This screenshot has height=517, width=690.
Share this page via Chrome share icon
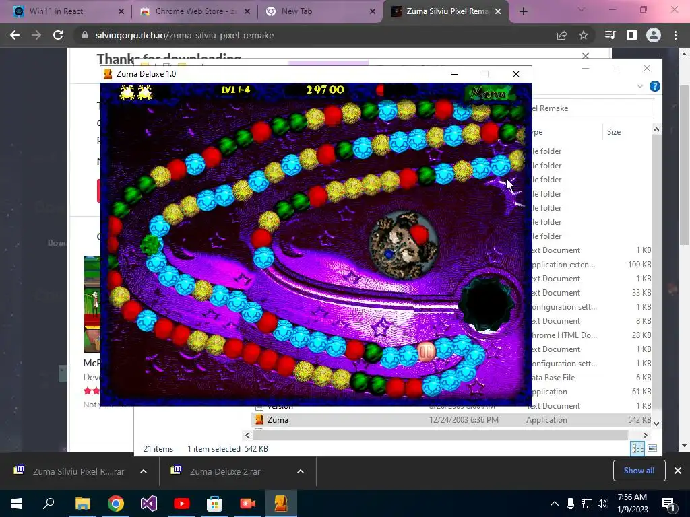pos(562,35)
